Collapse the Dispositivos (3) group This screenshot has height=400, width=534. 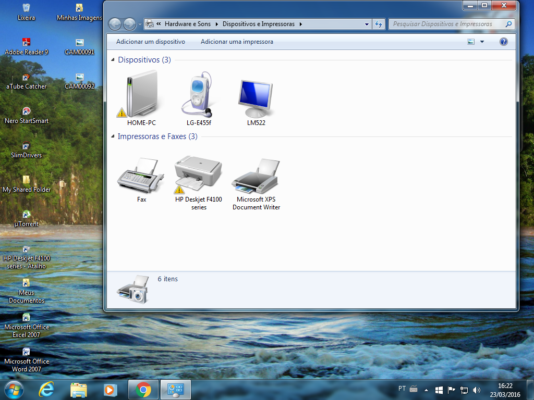[113, 60]
